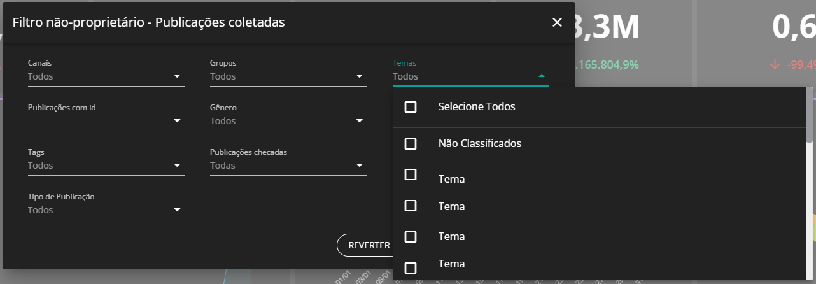Click the Gênero dropdown arrow icon
The width and height of the screenshot is (816, 284).
pyautogui.click(x=360, y=121)
